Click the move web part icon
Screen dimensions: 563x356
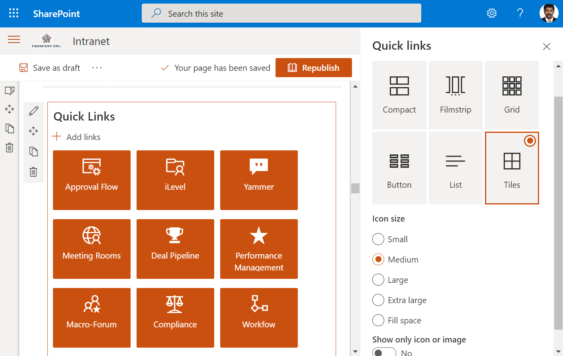[x=34, y=130]
